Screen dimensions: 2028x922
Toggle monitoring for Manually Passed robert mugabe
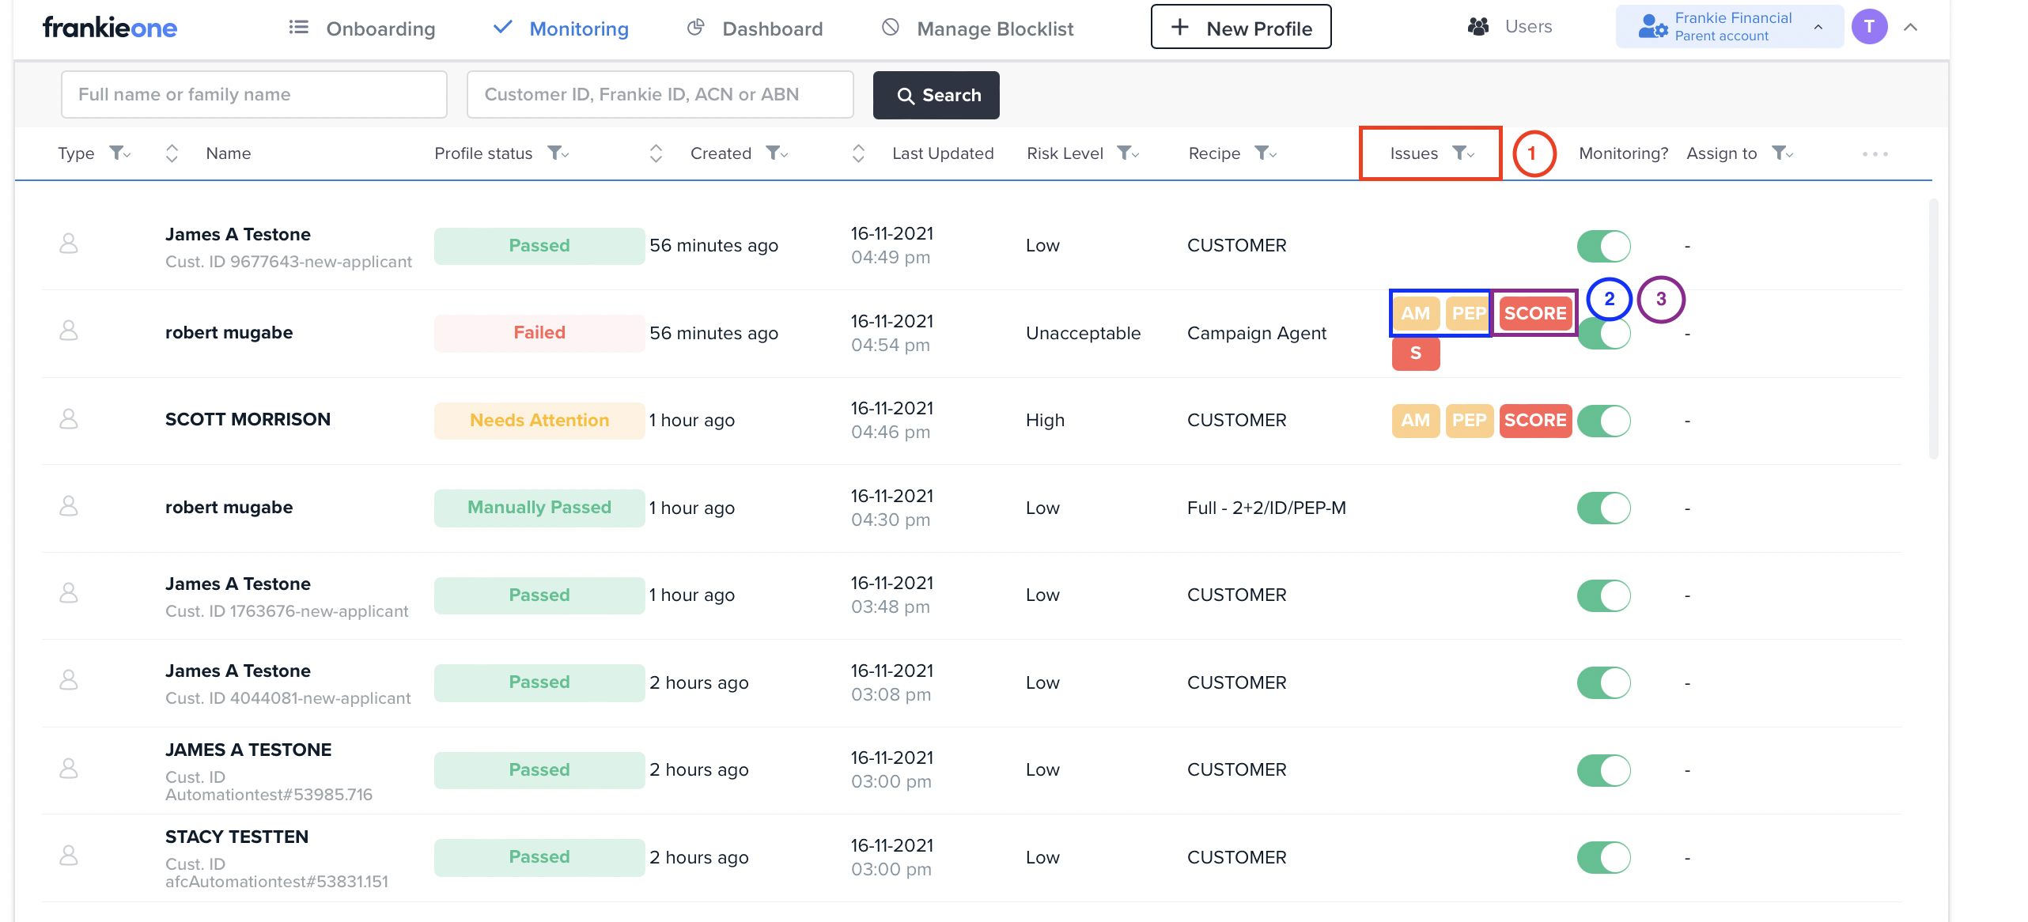[1604, 508]
